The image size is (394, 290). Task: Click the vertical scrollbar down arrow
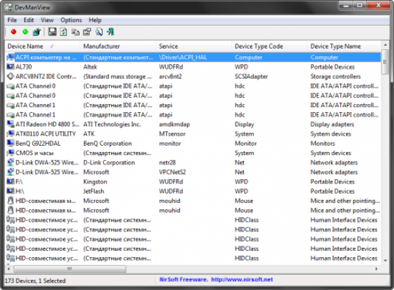384,261
